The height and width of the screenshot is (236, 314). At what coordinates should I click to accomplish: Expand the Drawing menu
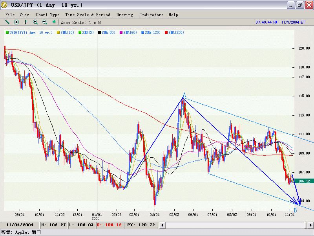click(125, 15)
